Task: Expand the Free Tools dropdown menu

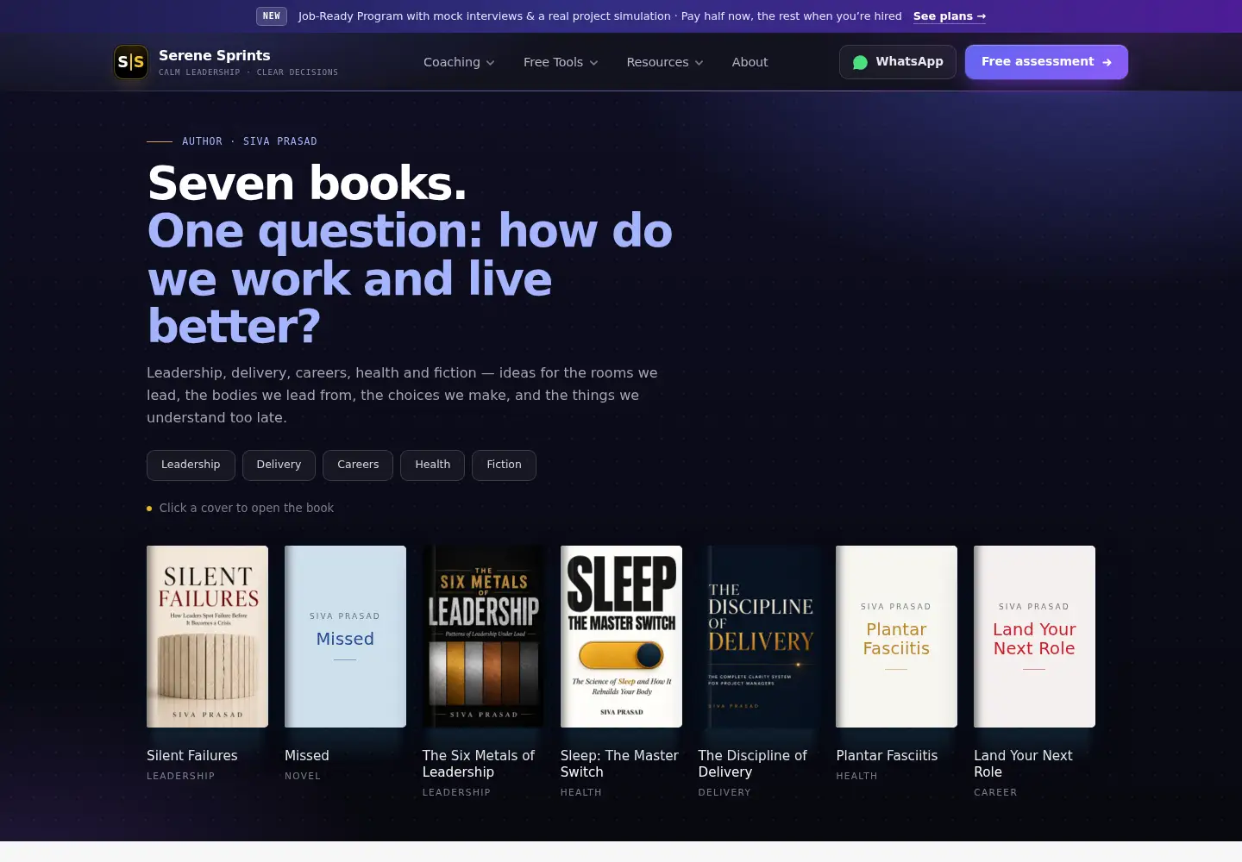Action: (561, 62)
